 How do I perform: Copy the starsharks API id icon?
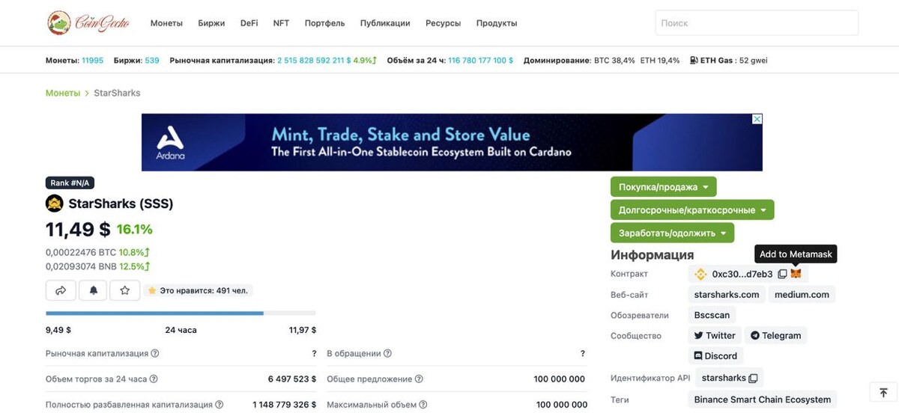coord(754,378)
